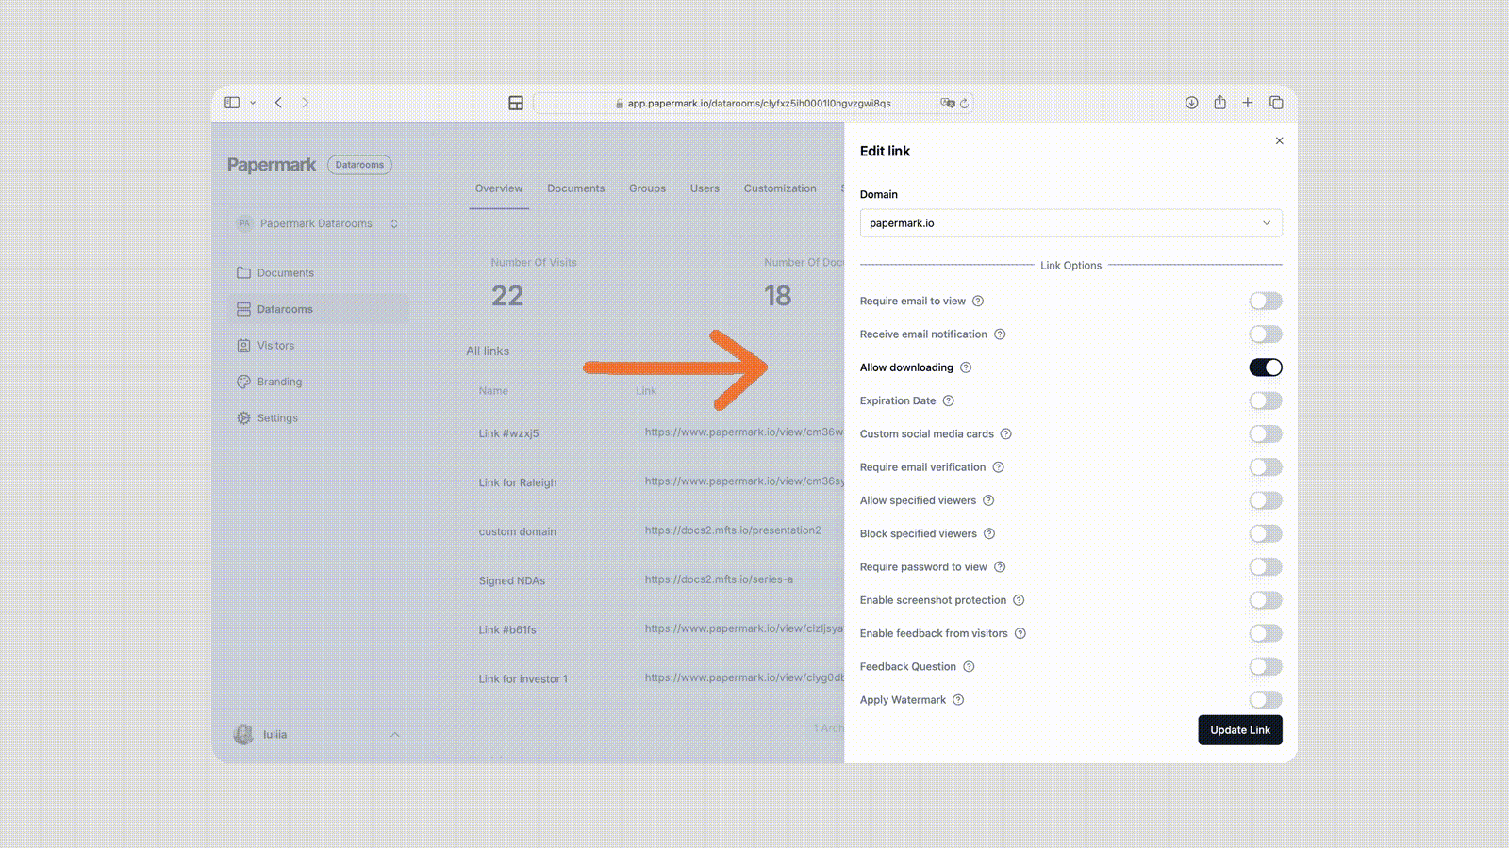The height and width of the screenshot is (848, 1509).
Task: Go forward with the browser forward arrow
Action: [305, 103]
